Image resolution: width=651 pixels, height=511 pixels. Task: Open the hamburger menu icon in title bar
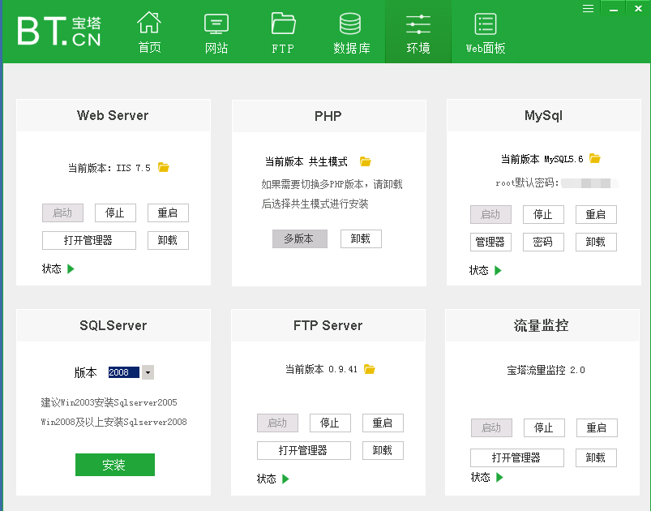point(588,9)
